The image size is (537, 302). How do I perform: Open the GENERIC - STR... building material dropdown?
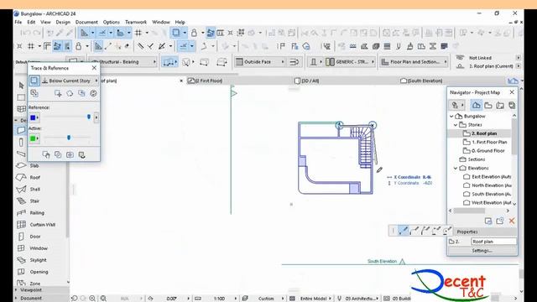click(349, 62)
